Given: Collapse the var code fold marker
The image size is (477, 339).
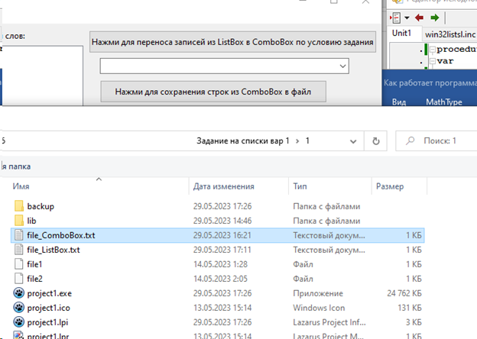Looking at the screenshot, I should (433, 61).
